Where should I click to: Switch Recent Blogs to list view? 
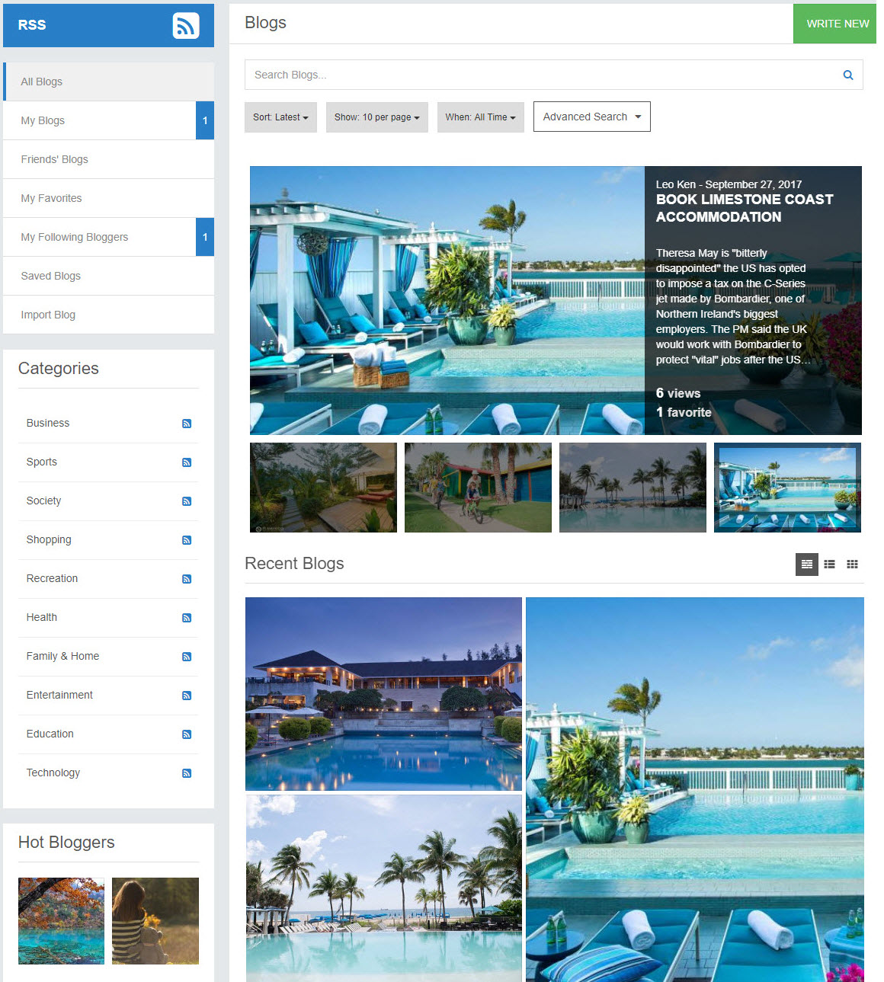click(x=830, y=565)
